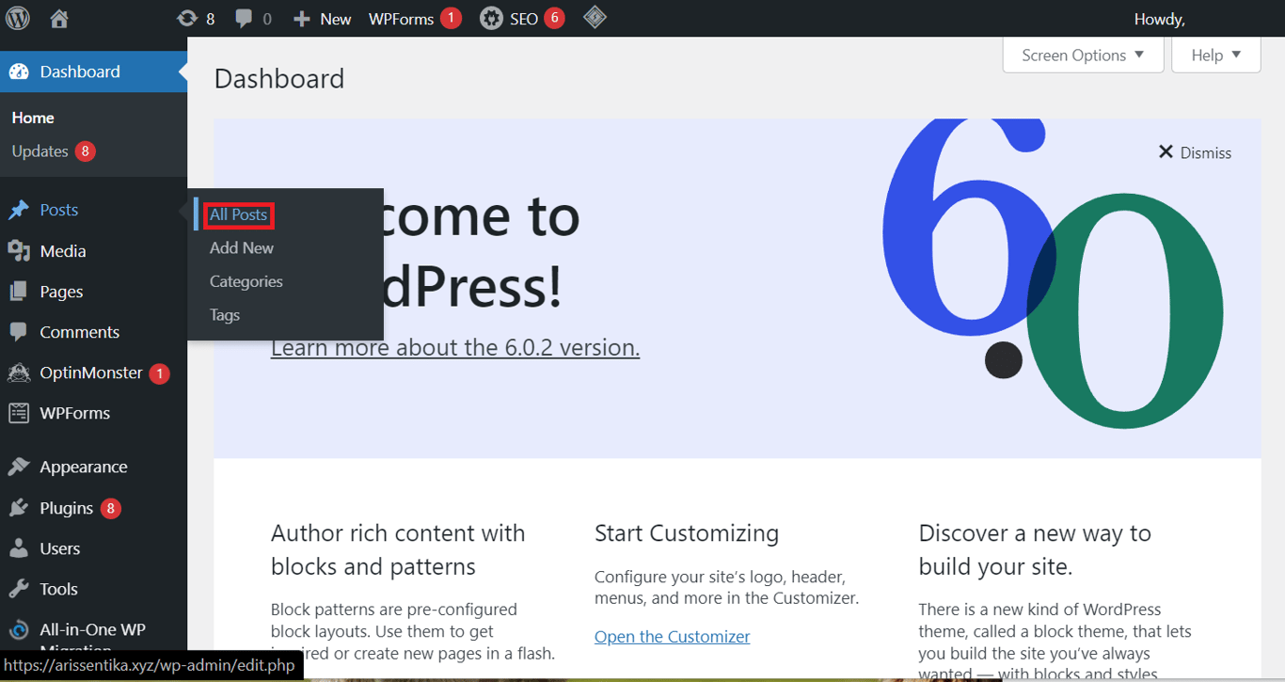The image size is (1285, 682).
Task: Click the home icon to visit the site
Action: (x=58, y=17)
